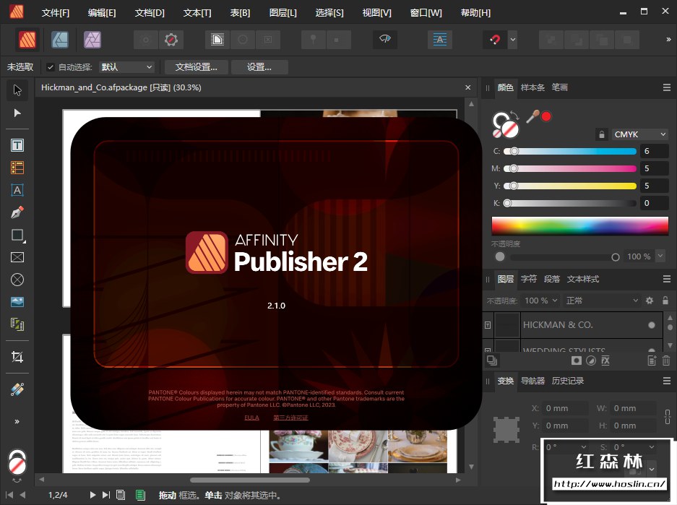The height and width of the screenshot is (505, 677).
Task: Click the horizontal canvas scrollbar
Action: tap(249, 480)
